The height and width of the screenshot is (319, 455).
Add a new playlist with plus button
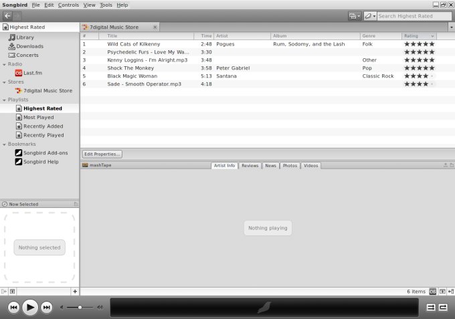tap(75, 292)
